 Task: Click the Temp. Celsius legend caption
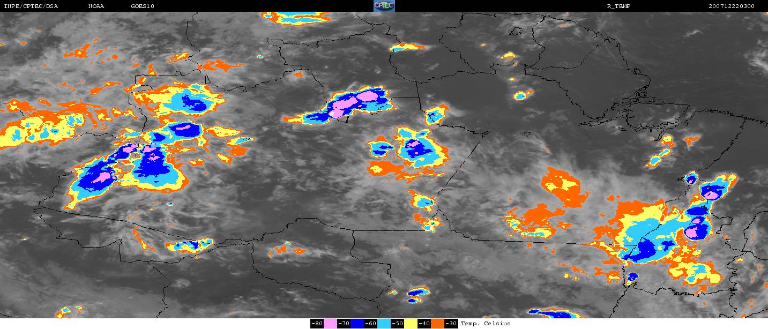[x=486, y=324]
